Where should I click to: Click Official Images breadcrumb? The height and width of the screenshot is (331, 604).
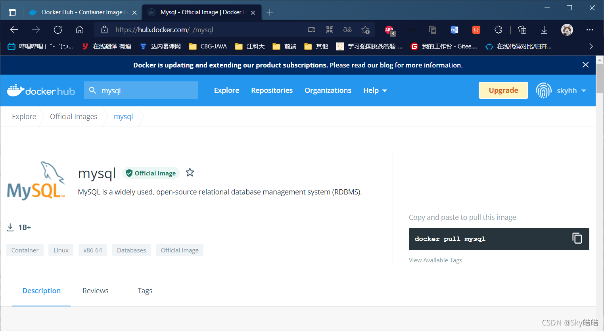73,117
